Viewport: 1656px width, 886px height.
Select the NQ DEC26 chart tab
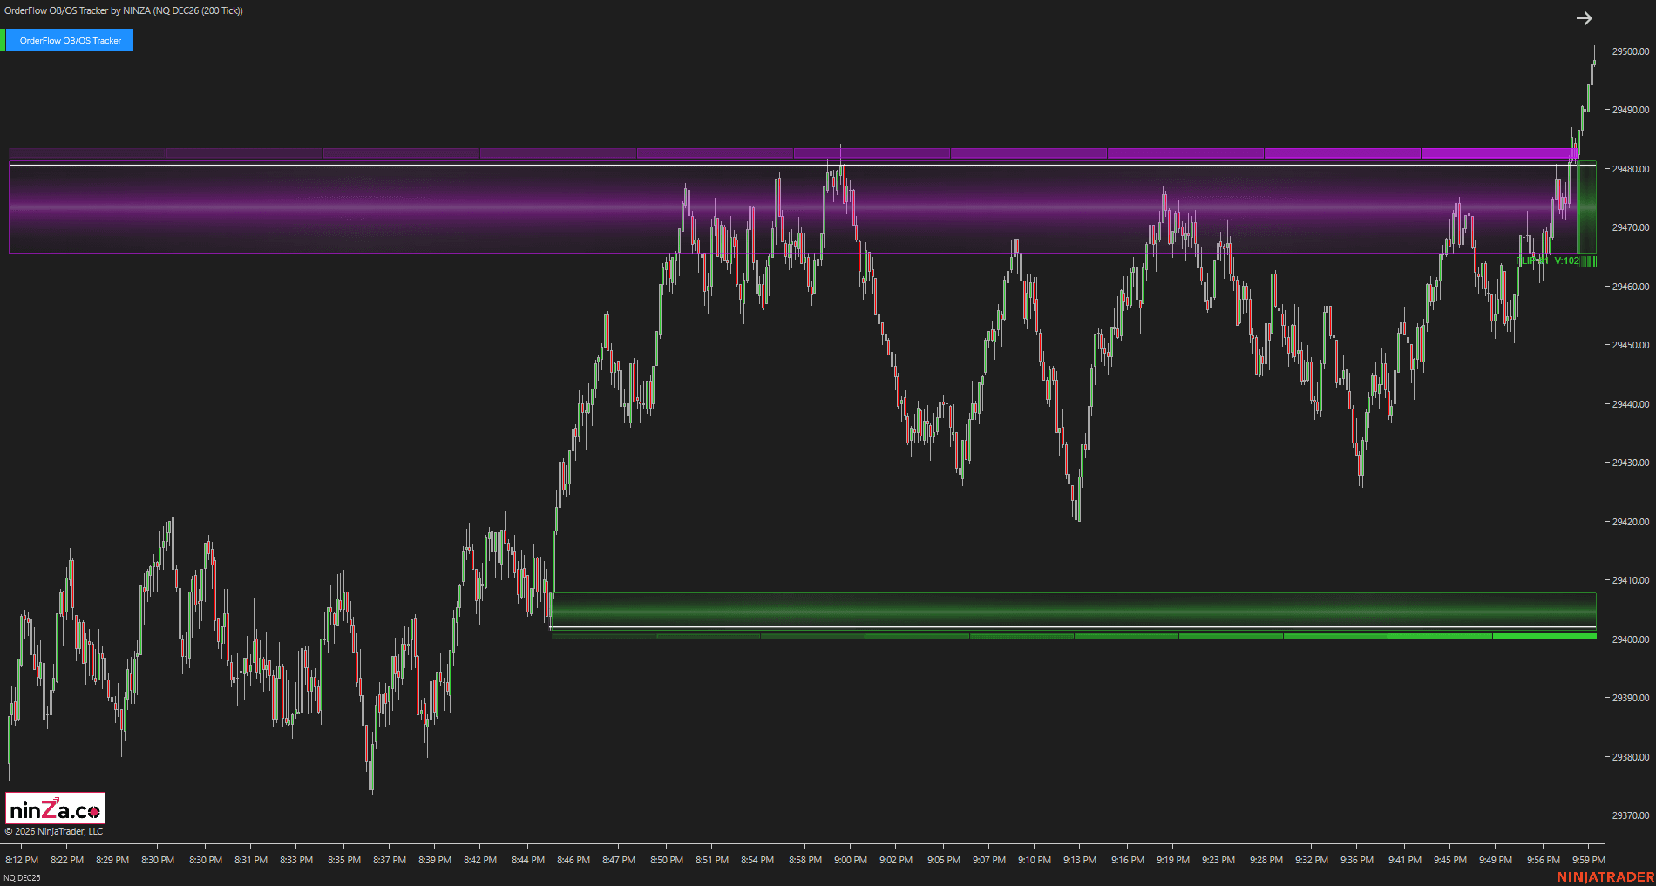pyautogui.click(x=23, y=877)
